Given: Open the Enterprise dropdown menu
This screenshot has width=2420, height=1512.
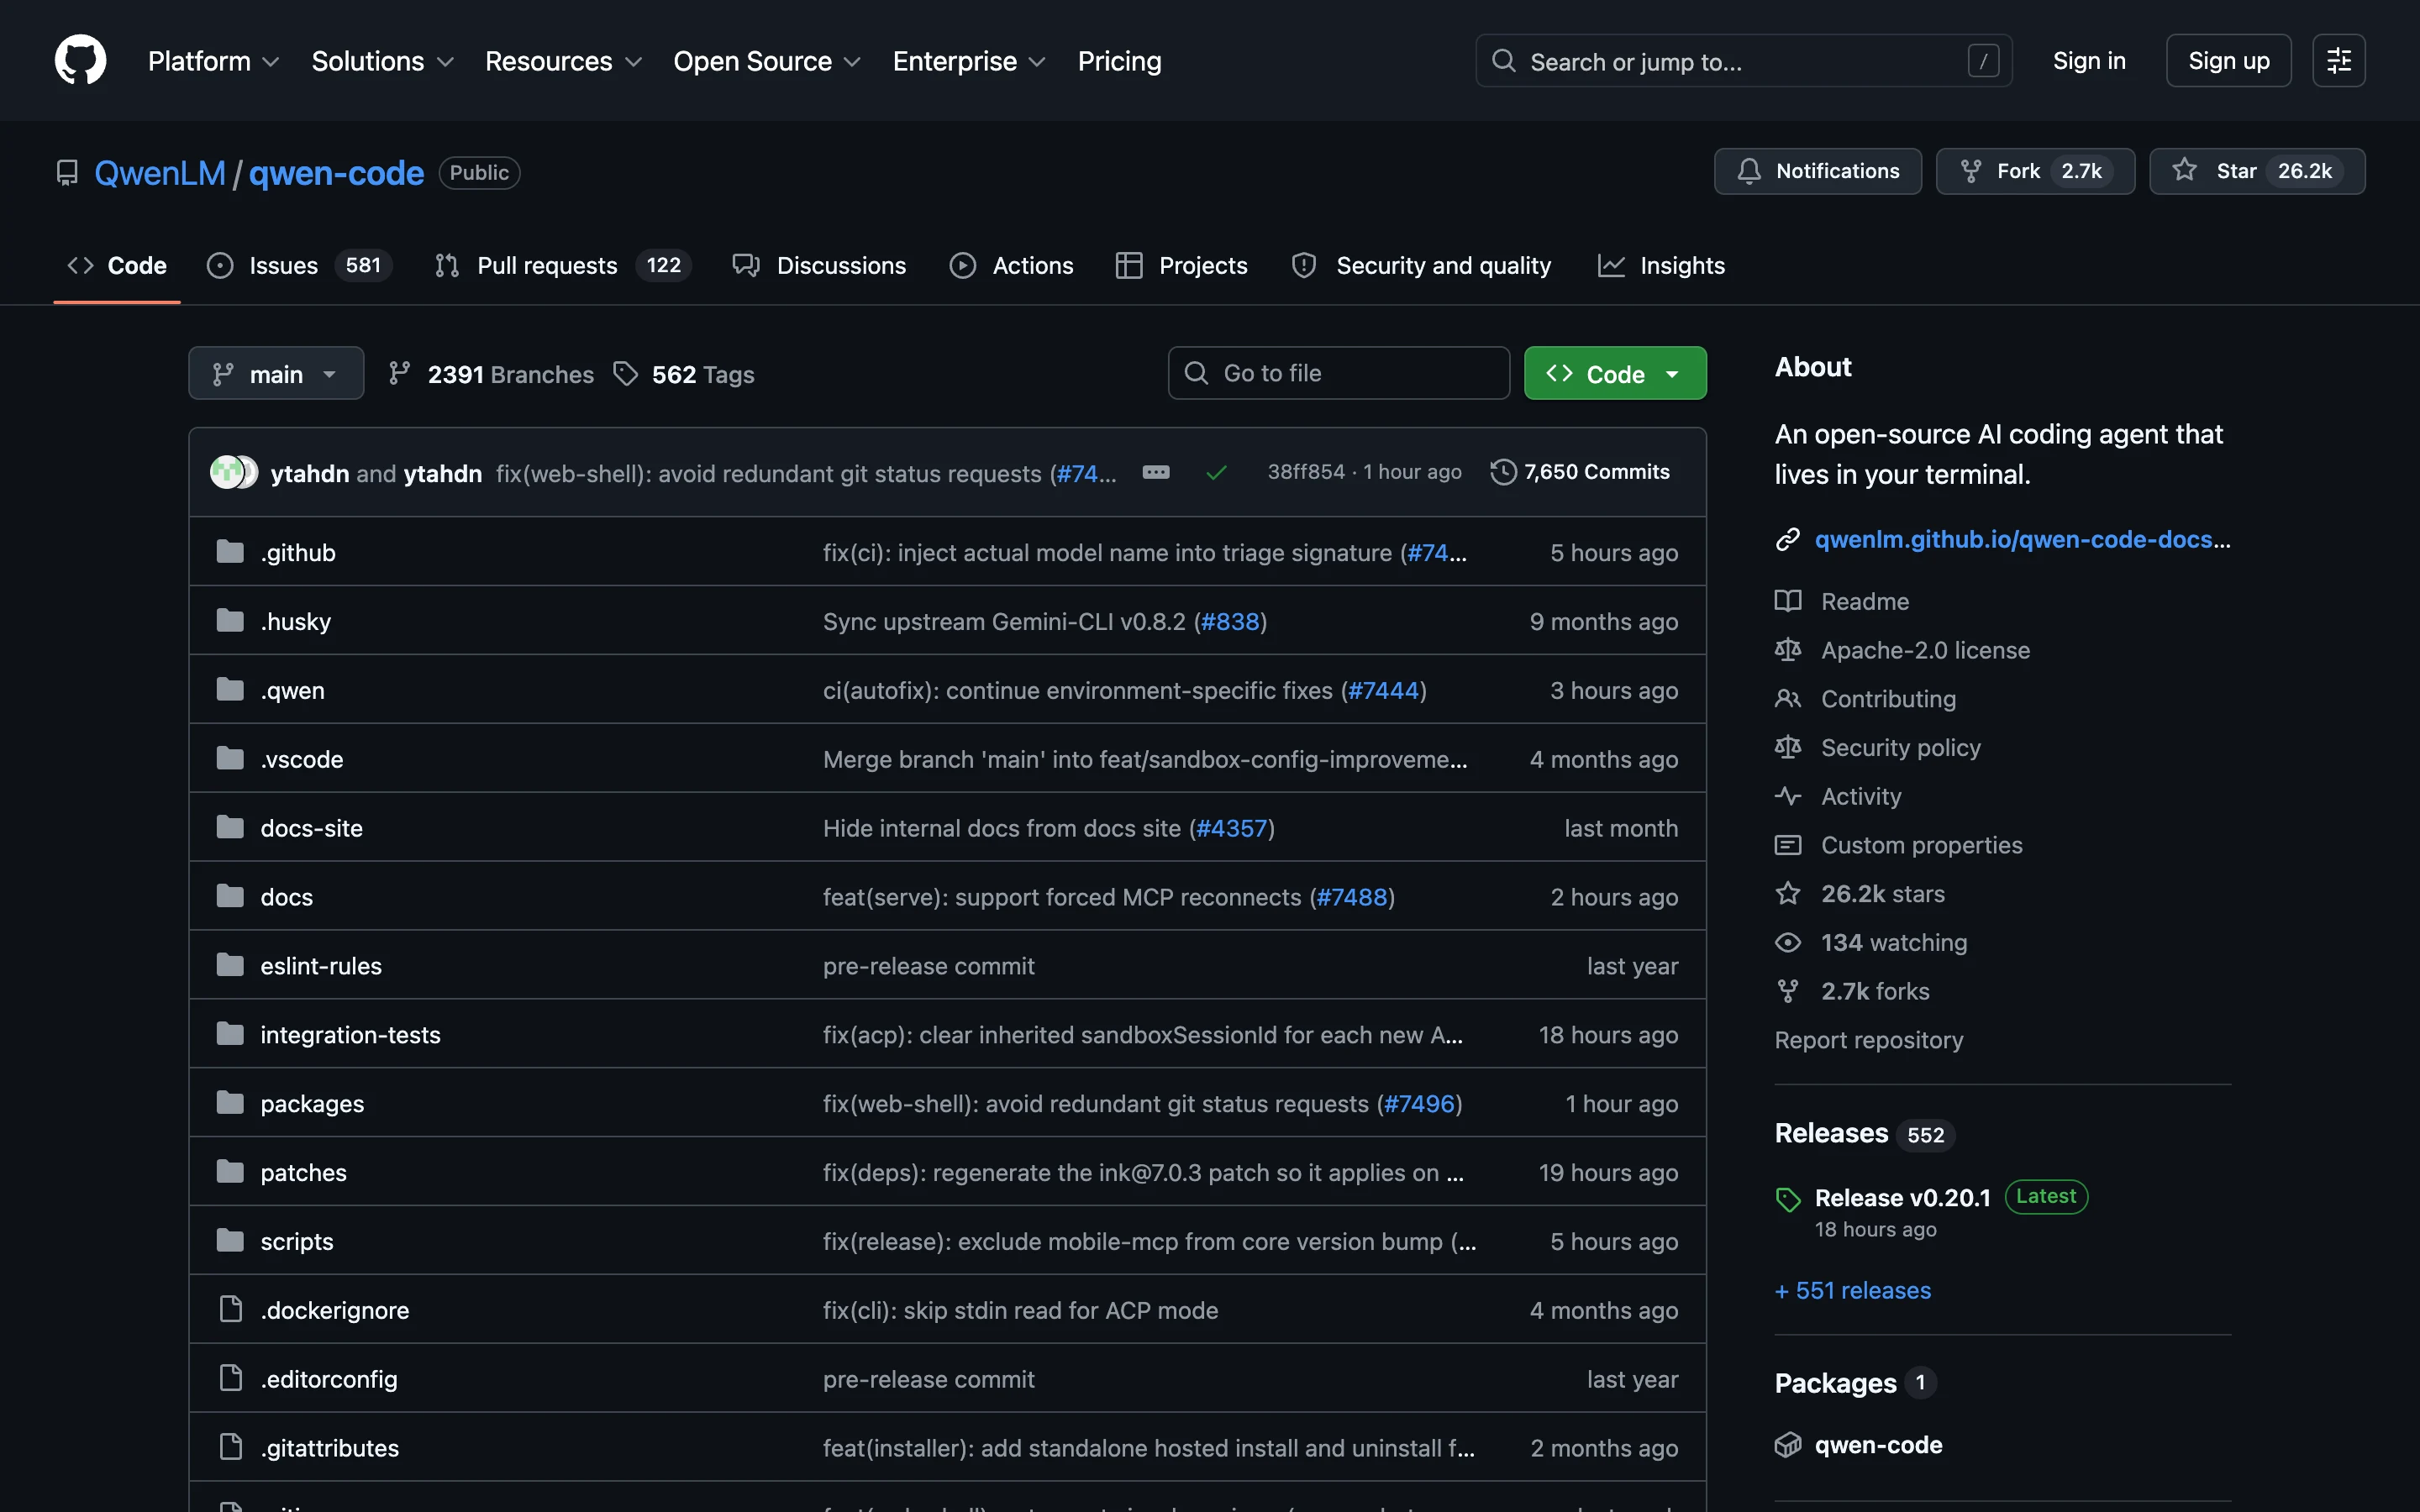Looking at the screenshot, I should pos(969,61).
